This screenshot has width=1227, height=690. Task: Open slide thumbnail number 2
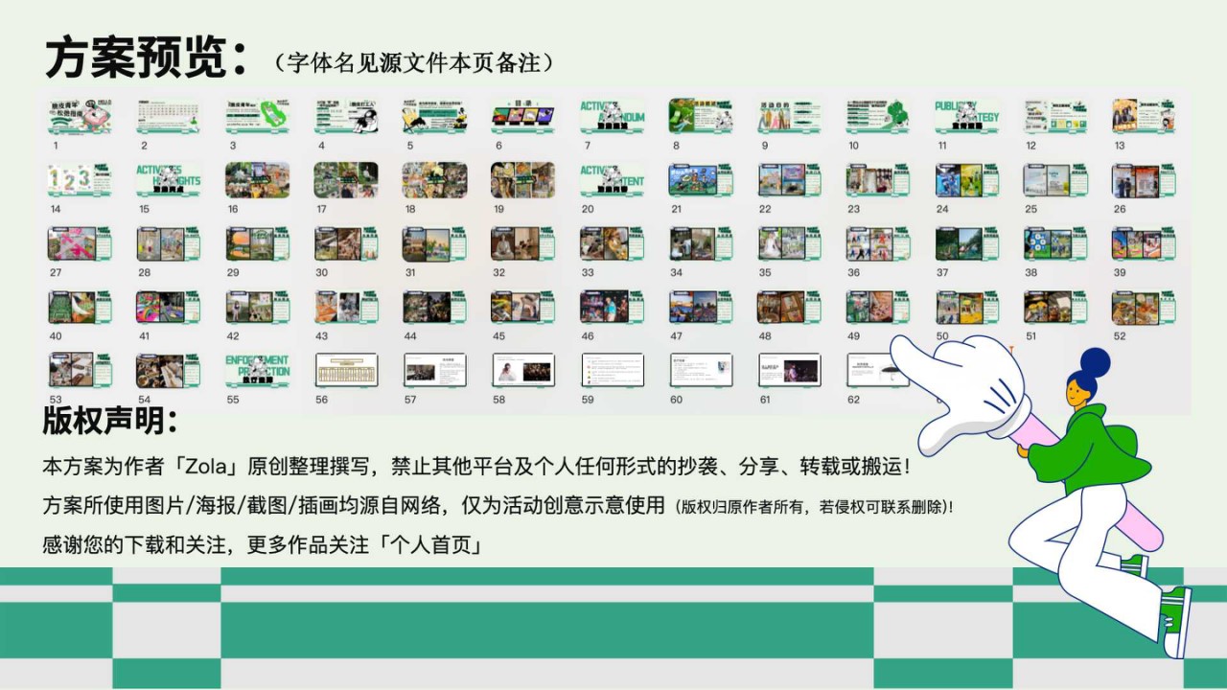click(x=169, y=116)
